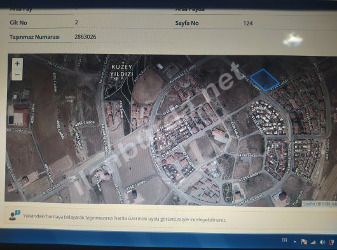Zoom out the map with the minus button
Screen dimensions: 337x250
tap(17, 74)
